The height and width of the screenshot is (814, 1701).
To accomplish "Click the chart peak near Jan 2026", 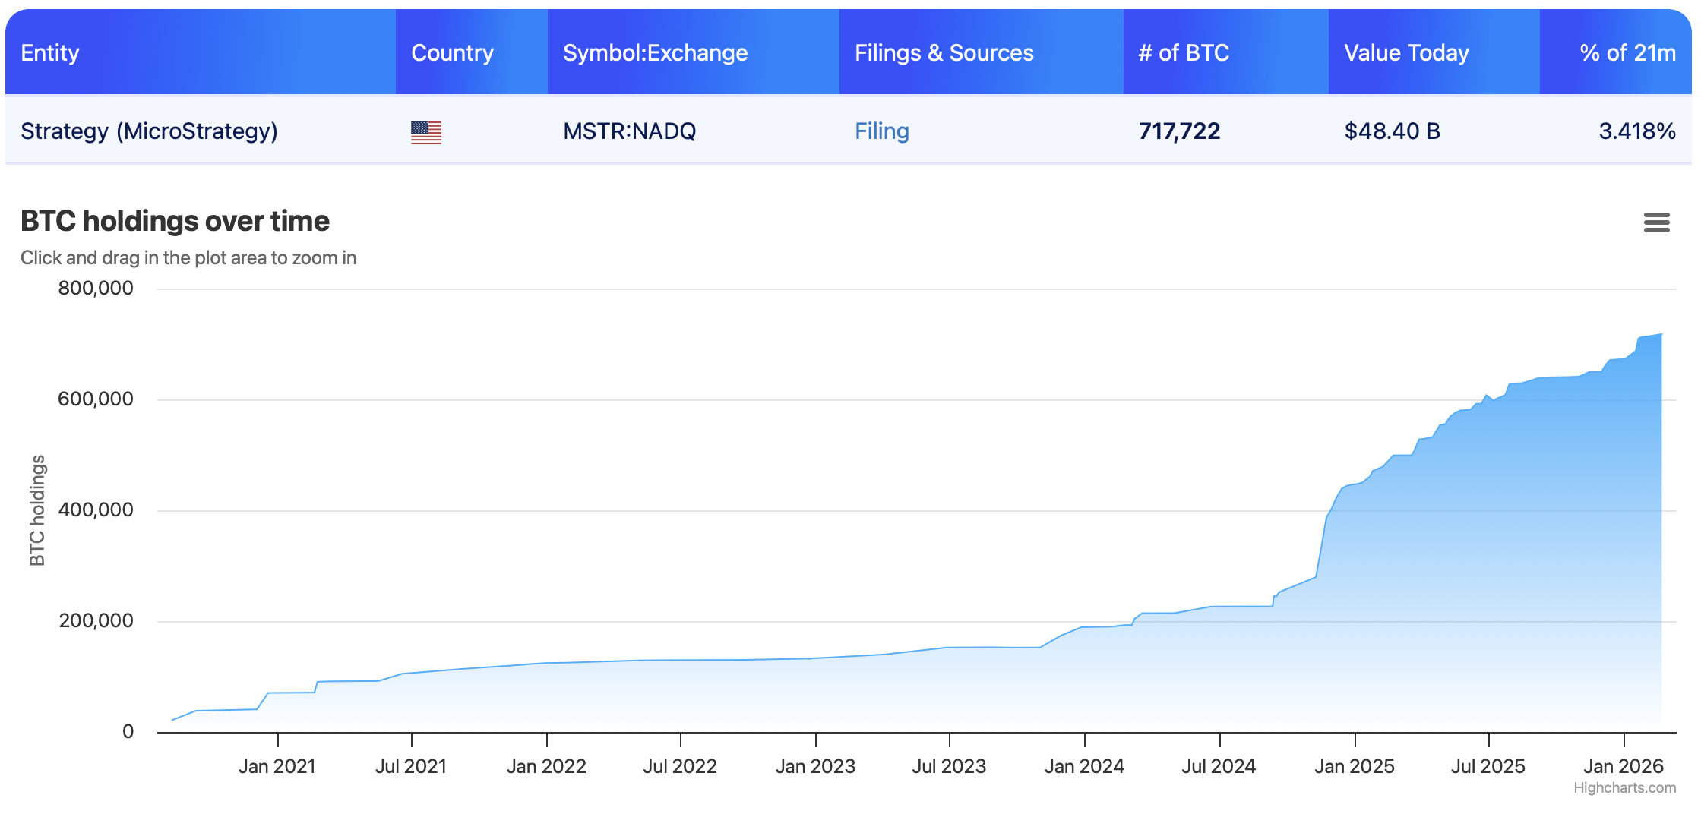I will click(x=1664, y=334).
